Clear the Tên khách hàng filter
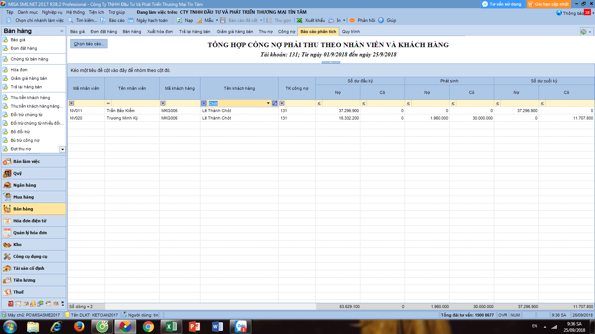595x334 pixels. [x=275, y=103]
